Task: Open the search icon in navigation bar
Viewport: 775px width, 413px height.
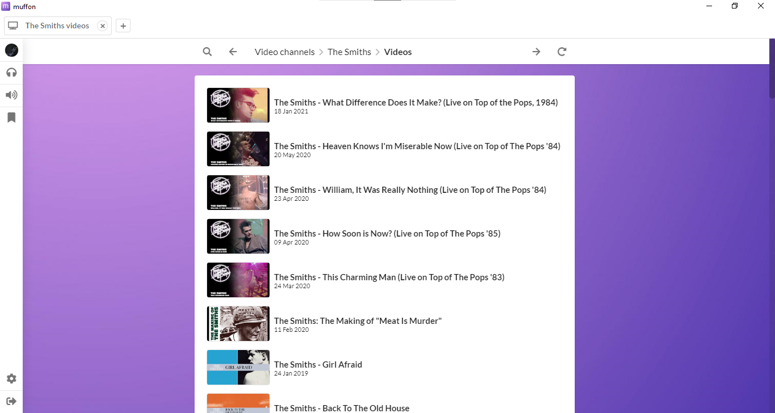Action: (x=207, y=52)
